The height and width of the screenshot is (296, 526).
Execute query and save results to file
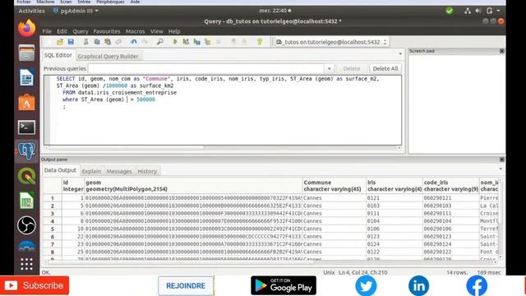tap(197, 42)
